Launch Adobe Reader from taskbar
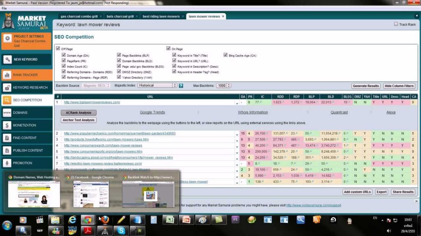 click(88, 230)
